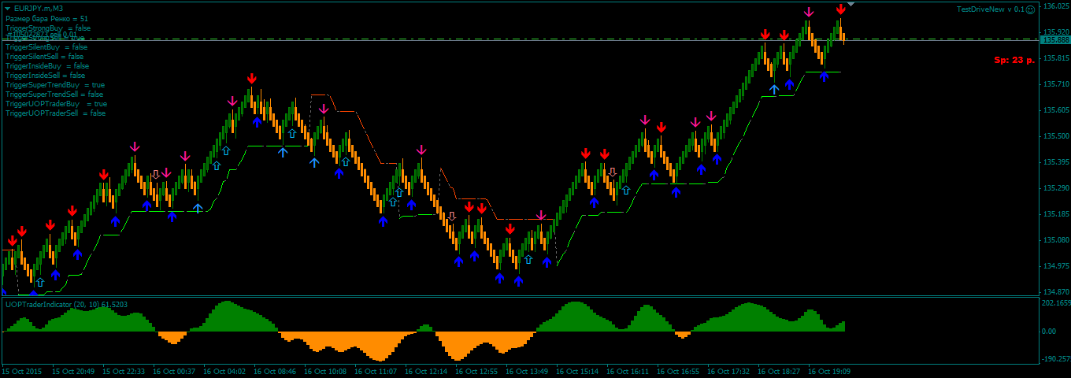Click the 134.975 price scale value
1071x378 pixels.
pyautogui.click(x=1055, y=266)
